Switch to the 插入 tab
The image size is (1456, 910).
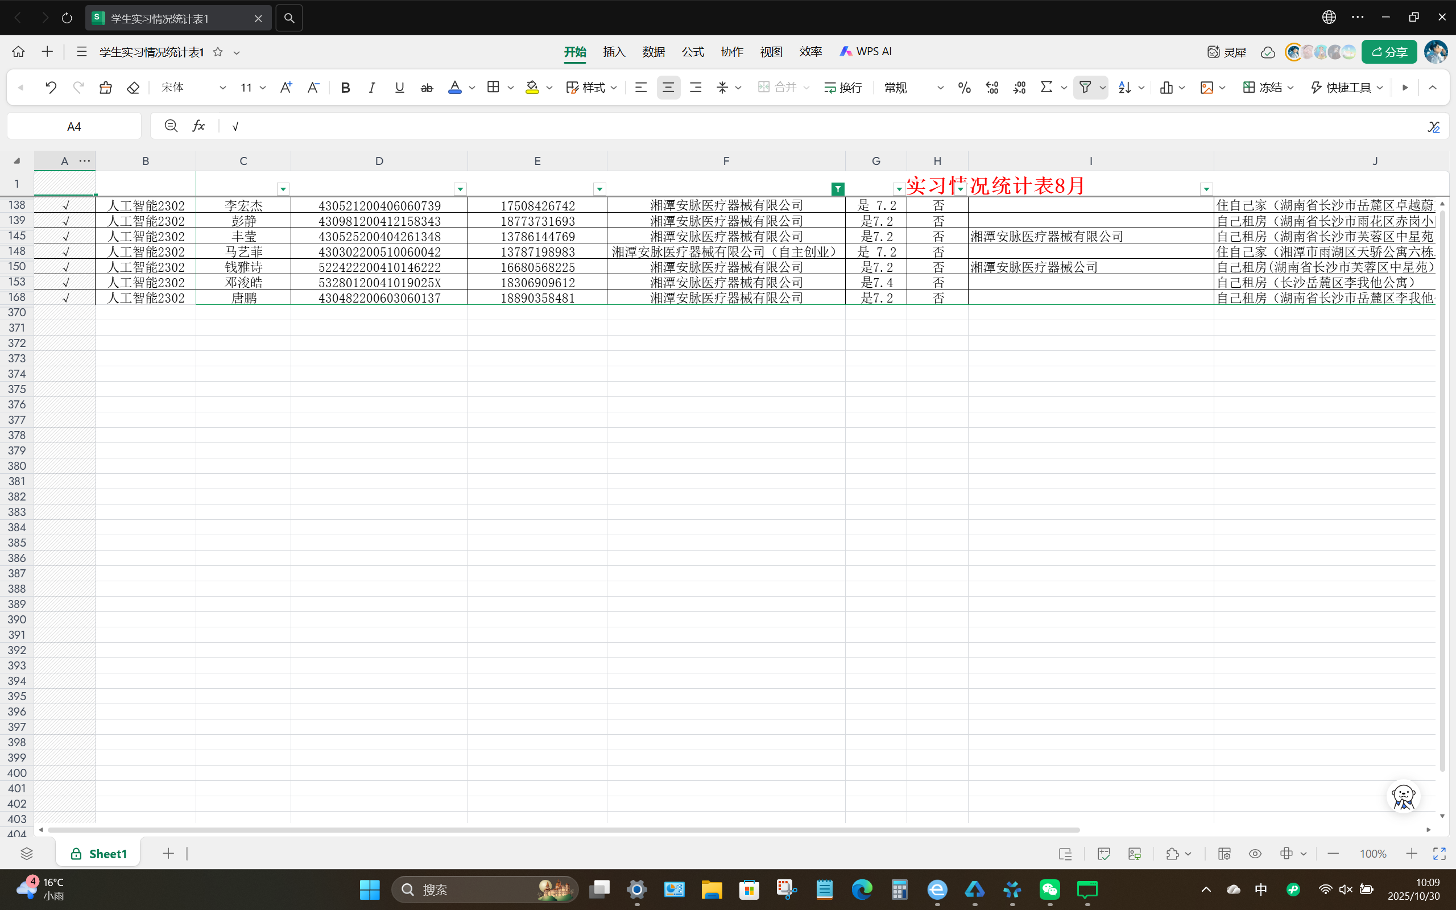click(614, 52)
